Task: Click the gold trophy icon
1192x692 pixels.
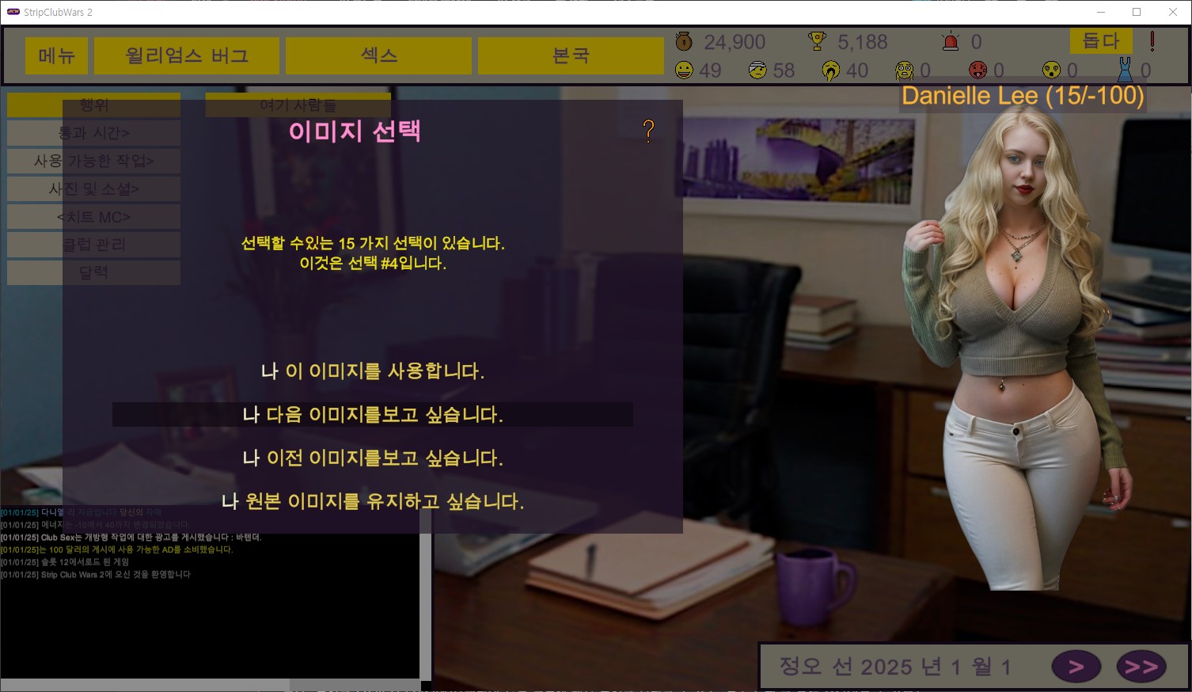Action: tap(817, 41)
